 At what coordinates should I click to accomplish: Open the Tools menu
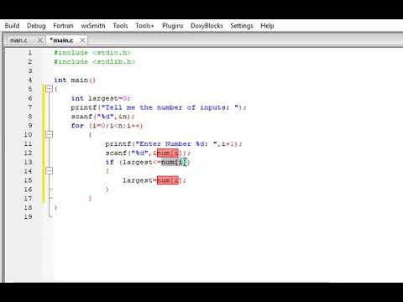click(x=120, y=26)
